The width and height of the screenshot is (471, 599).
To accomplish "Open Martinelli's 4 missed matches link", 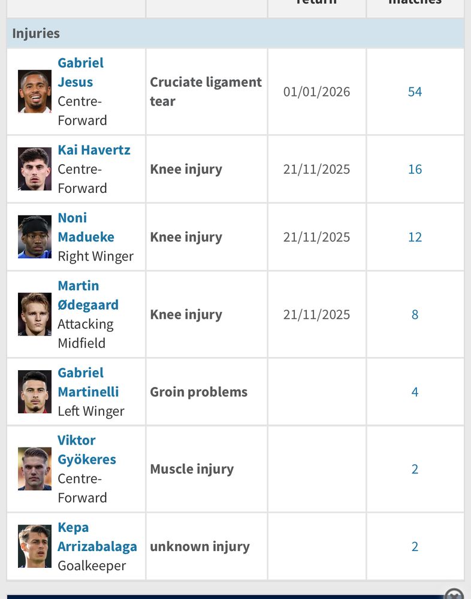I will 415,392.
